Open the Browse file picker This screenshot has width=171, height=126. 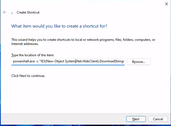click(x=139, y=62)
